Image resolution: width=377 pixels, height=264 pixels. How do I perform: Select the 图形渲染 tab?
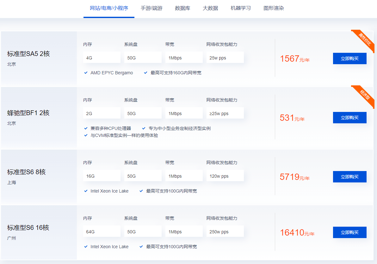274,8
